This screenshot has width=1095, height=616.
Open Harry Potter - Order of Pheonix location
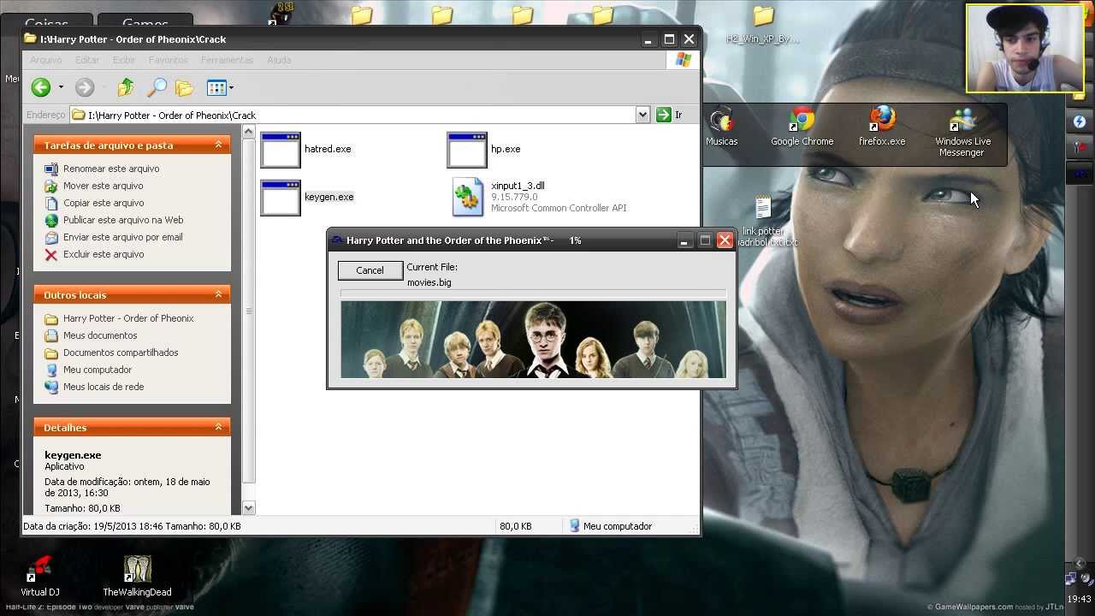click(128, 318)
